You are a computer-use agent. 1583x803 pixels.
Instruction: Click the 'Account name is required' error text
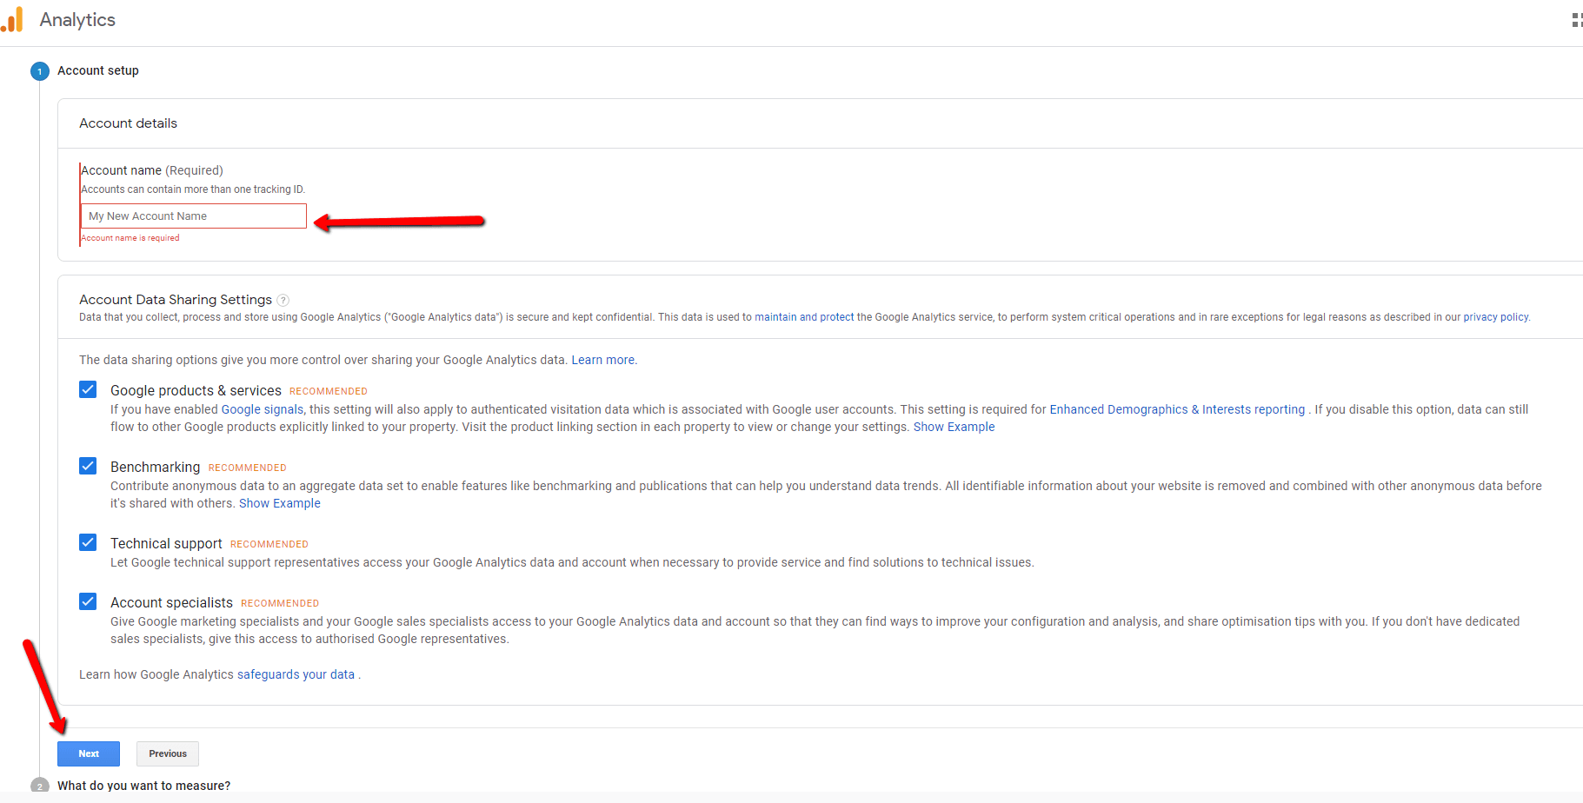coord(130,238)
